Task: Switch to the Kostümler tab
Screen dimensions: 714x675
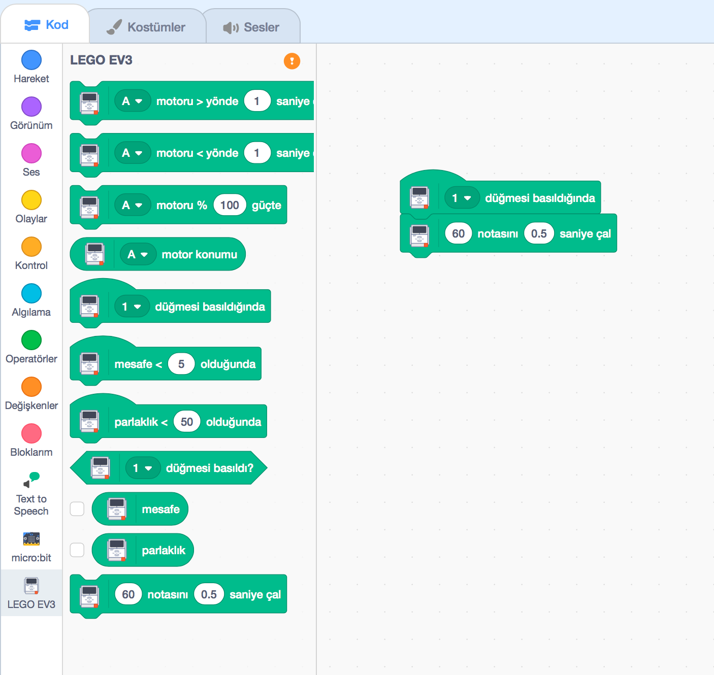Action: pyautogui.click(x=146, y=27)
